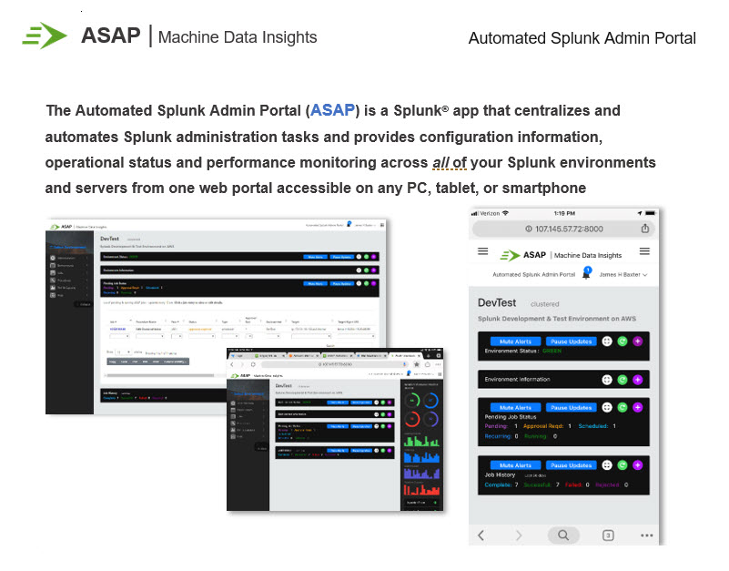Viewport: 729px width, 571px height.
Task: Click white crosshair icon in phone Environment Information panel
Action: (607, 380)
